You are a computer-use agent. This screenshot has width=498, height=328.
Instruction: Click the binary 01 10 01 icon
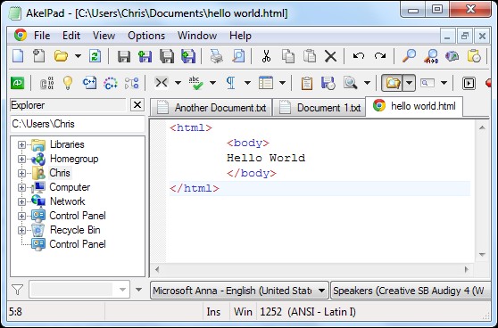click(46, 83)
